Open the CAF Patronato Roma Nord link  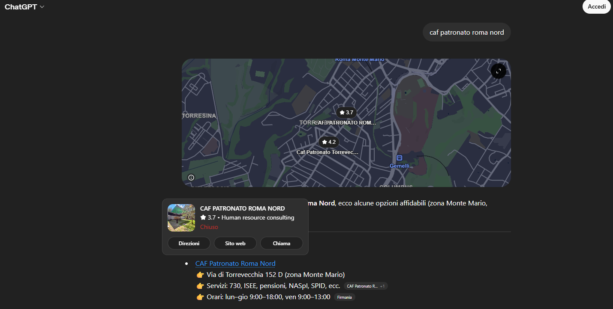235,264
